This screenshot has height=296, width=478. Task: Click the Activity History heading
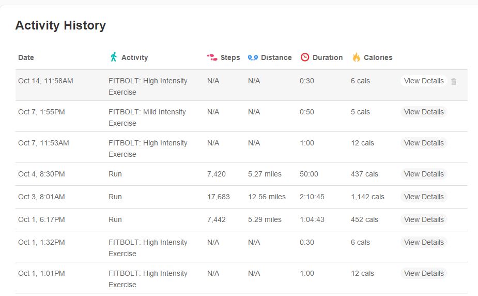(x=60, y=25)
